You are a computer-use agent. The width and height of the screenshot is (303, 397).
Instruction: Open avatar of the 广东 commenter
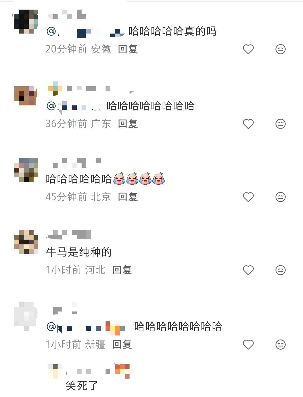coord(26,96)
